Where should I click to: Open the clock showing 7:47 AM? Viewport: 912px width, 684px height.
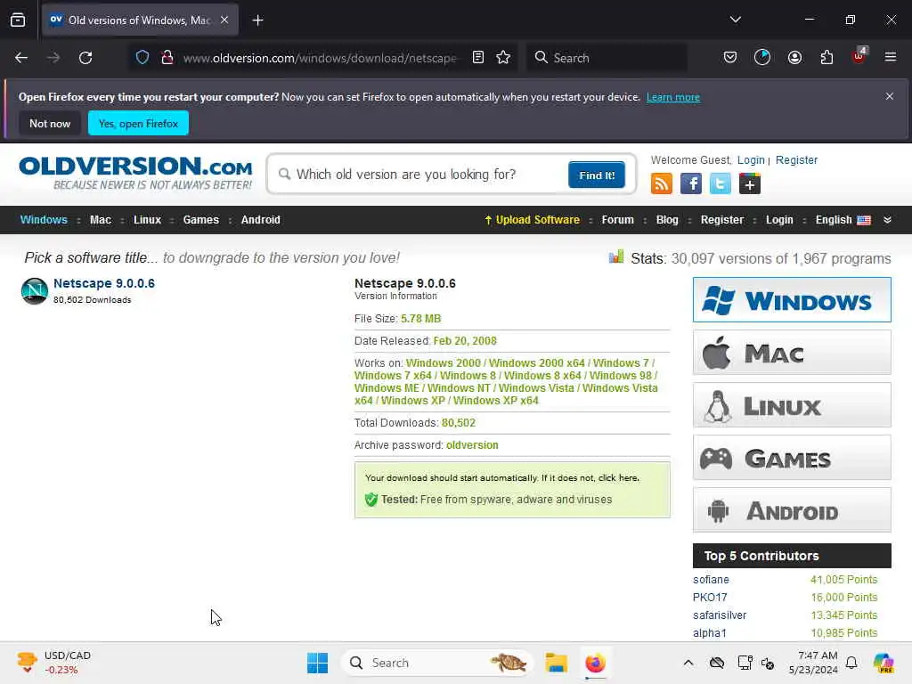coord(814,663)
